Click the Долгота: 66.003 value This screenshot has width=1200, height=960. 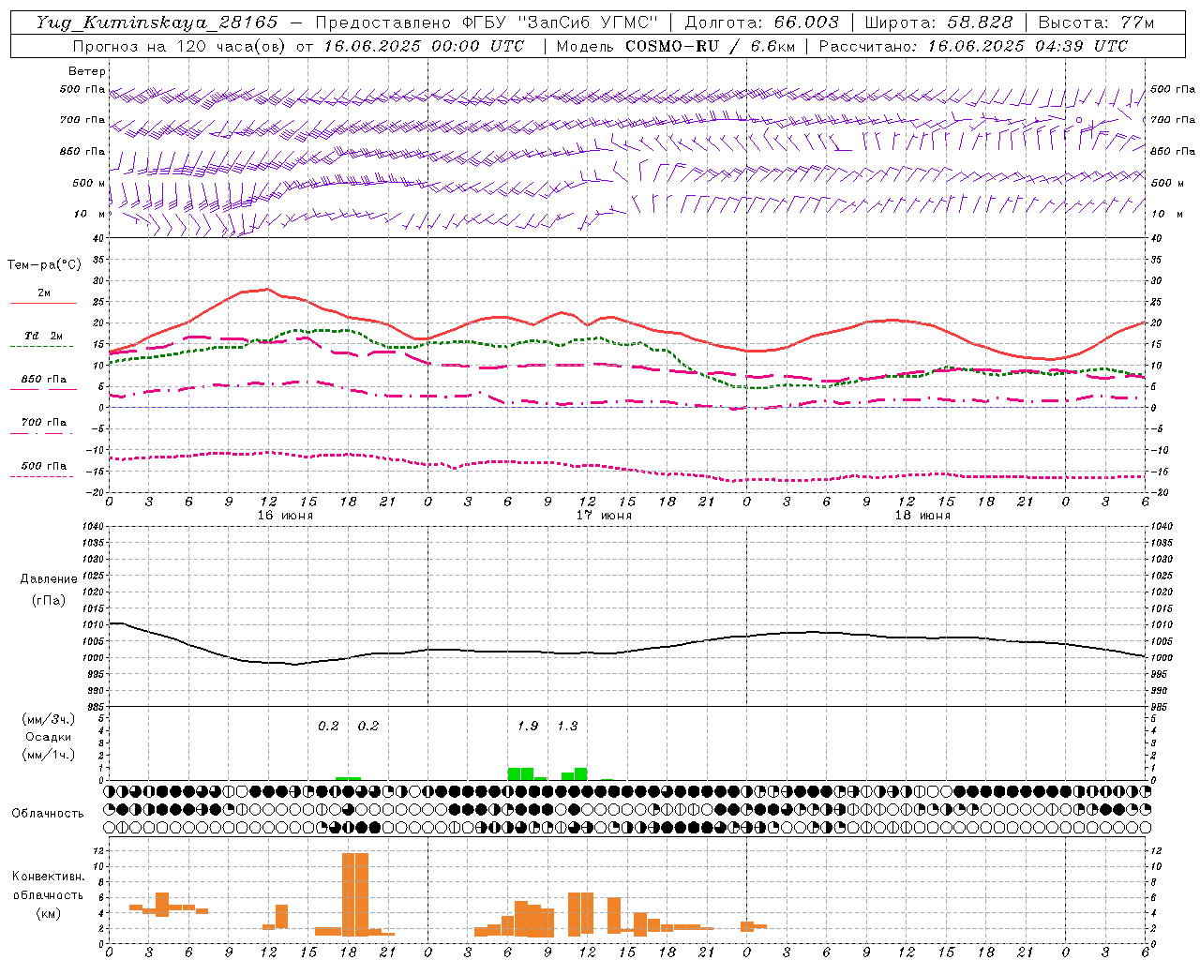tap(761, 22)
